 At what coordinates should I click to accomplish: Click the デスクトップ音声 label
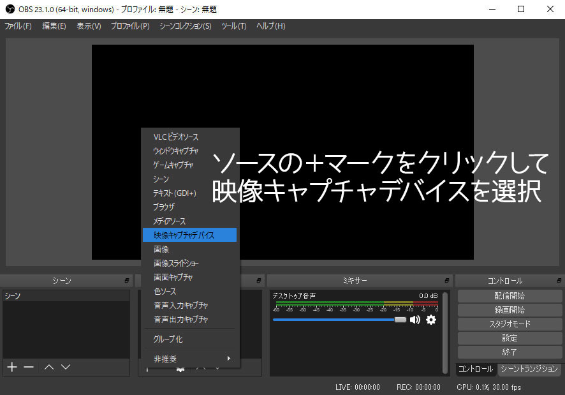pyautogui.click(x=294, y=296)
